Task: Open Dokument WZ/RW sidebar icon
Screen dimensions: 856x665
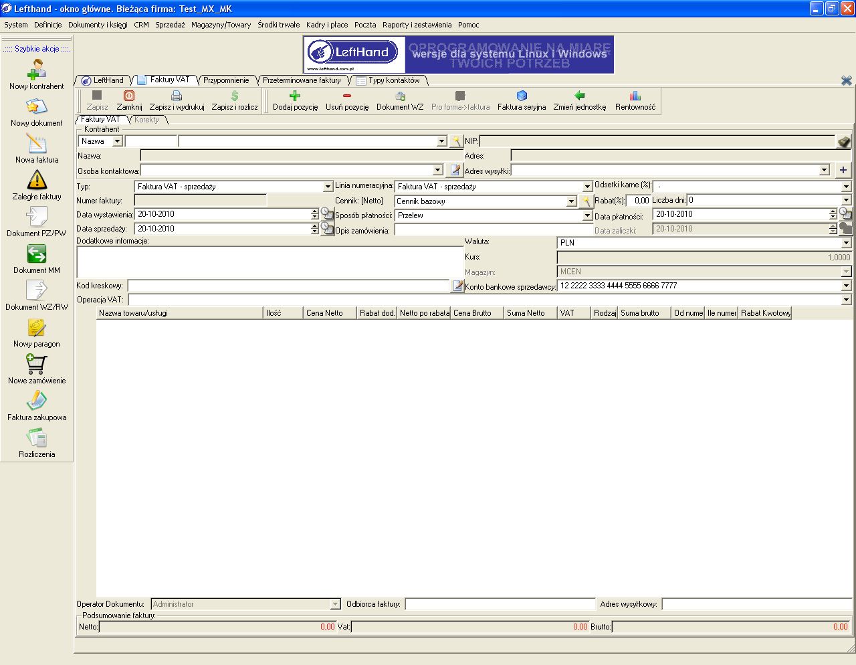Action: (x=37, y=290)
